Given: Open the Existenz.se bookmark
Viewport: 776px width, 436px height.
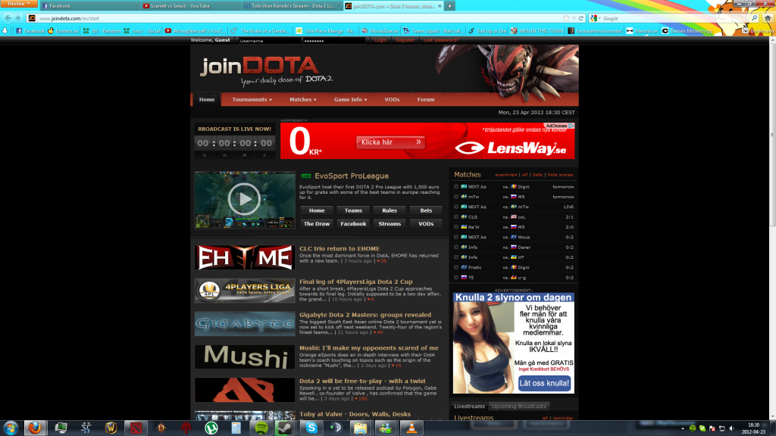Looking at the screenshot, I should coord(63,30).
